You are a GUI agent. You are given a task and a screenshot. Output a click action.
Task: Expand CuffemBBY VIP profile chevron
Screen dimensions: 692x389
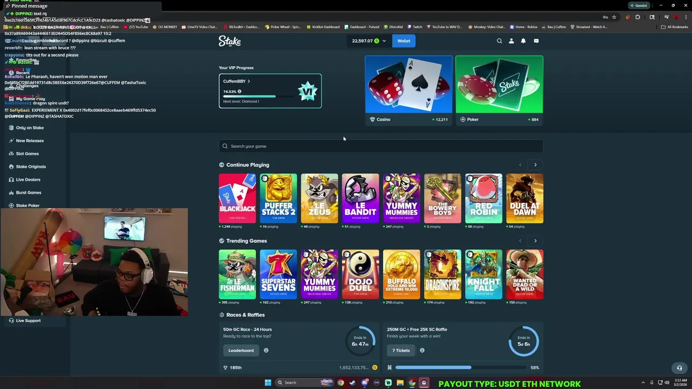(x=249, y=81)
